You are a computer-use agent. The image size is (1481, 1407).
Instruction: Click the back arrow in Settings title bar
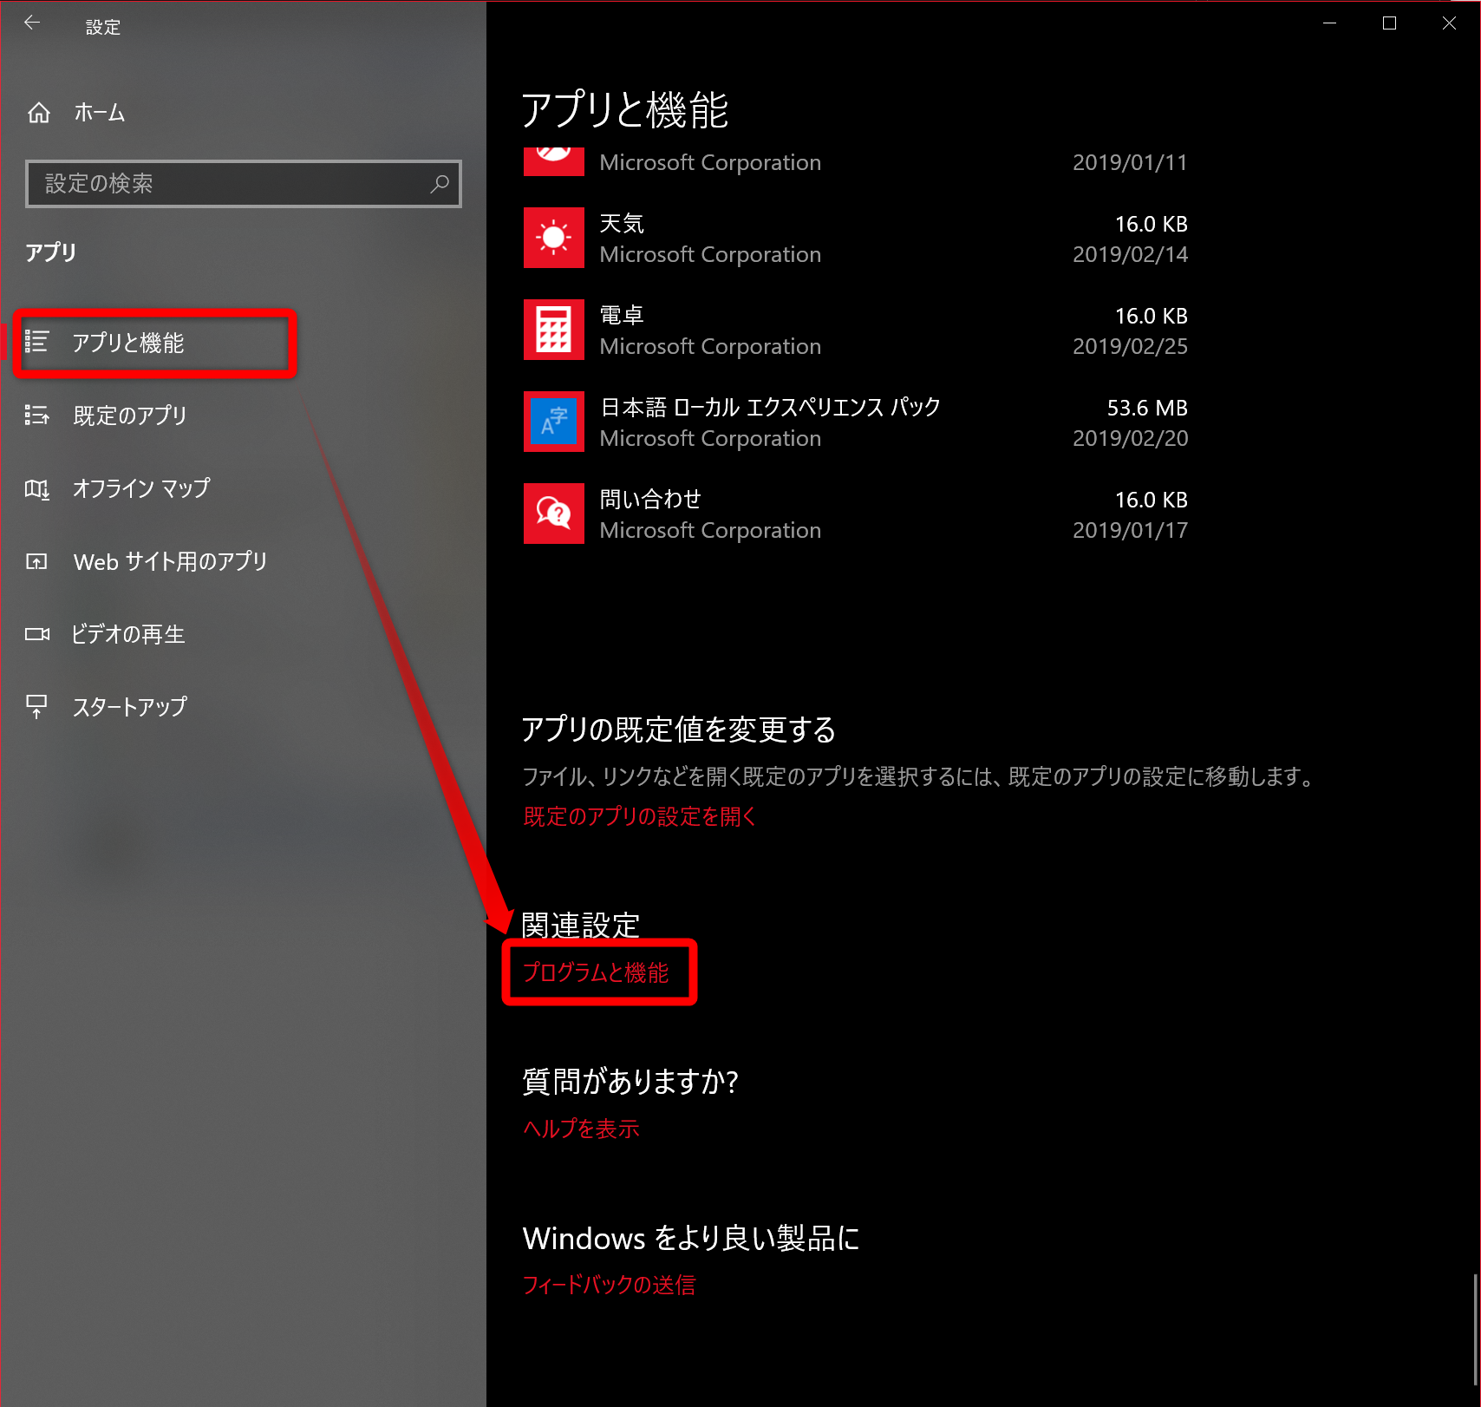click(x=32, y=23)
